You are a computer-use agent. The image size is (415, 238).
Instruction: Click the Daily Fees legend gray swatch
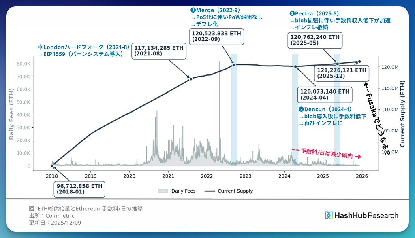[x=163, y=191]
